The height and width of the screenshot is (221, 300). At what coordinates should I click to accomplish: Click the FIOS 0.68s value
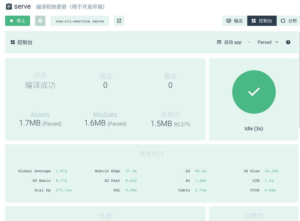(270, 190)
